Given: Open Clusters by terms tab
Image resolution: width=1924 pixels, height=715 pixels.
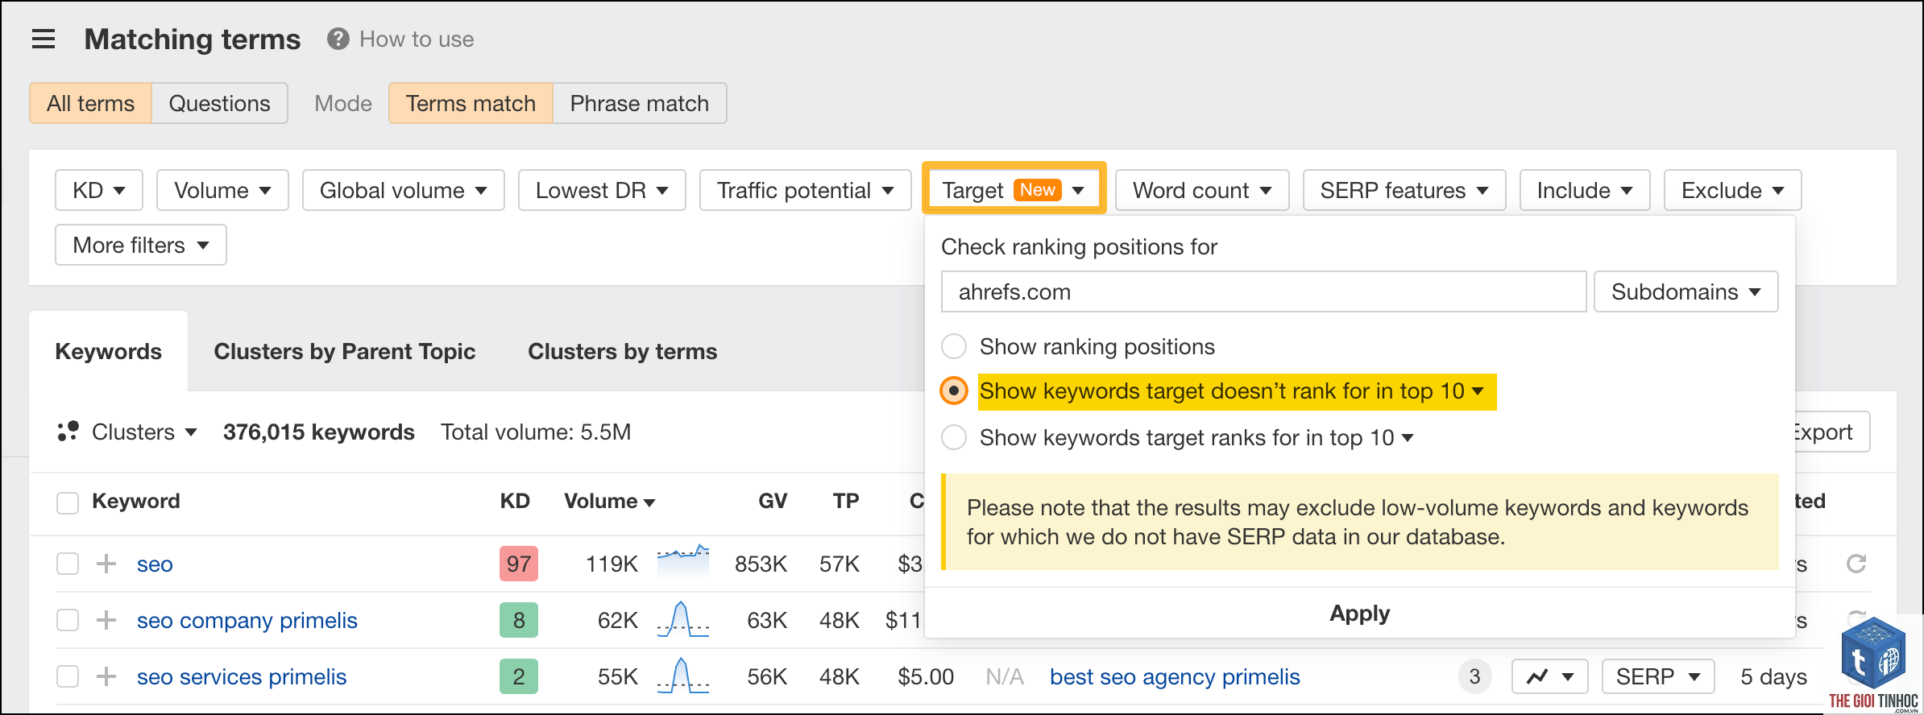Looking at the screenshot, I should pos(622,351).
